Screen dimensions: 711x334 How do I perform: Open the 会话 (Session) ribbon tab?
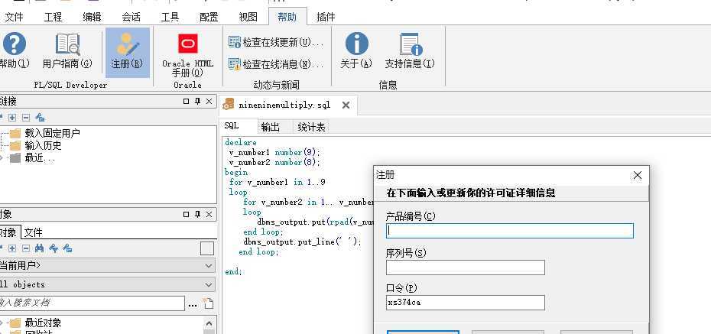tap(131, 18)
